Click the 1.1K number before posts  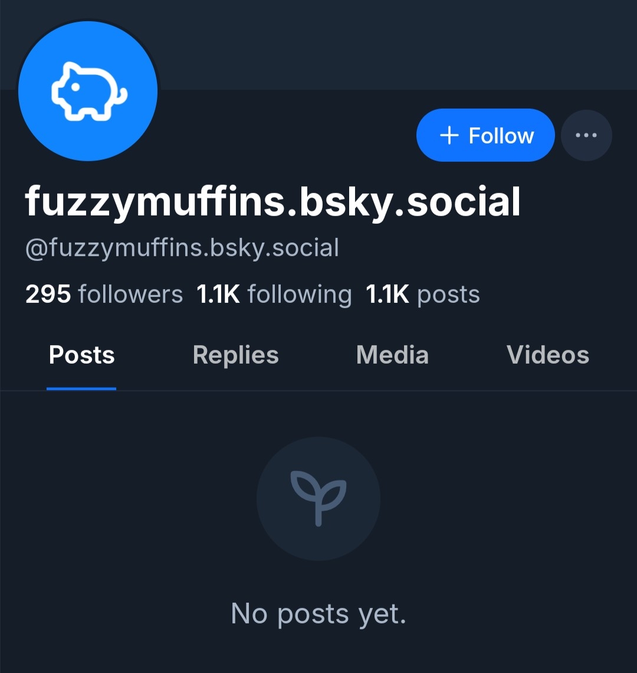(388, 294)
